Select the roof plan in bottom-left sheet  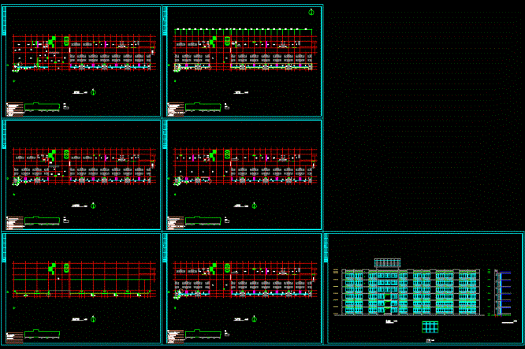[84, 280]
